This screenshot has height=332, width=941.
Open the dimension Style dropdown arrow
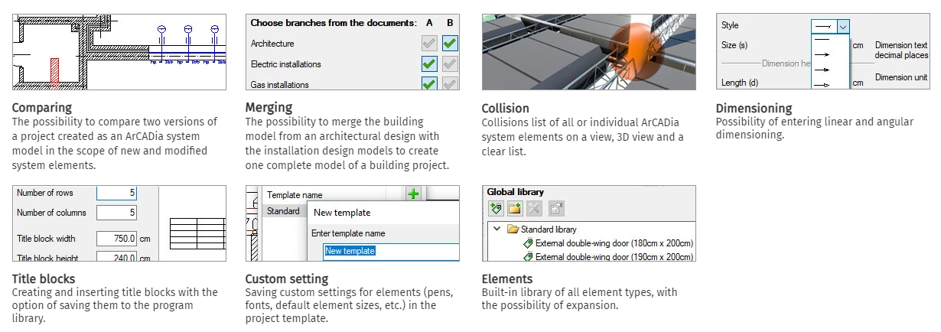tap(842, 26)
